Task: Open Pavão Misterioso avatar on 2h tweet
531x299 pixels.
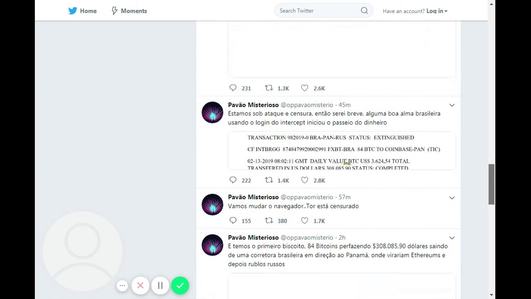Action: (x=212, y=245)
